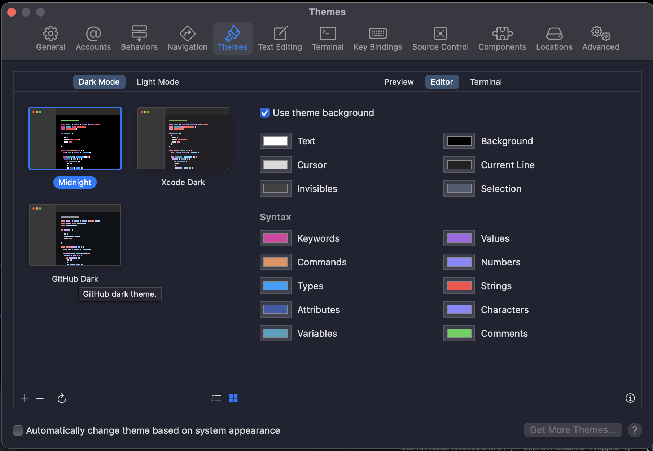Open the Text Editing preferences pane
Image resolution: width=653 pixels, height=451 pixels.
click(280, 39)
